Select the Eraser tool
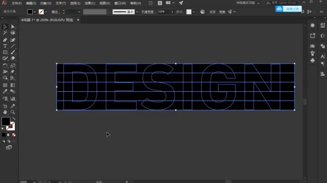This screenshot has height=183, width=327. tap(13, 59)
